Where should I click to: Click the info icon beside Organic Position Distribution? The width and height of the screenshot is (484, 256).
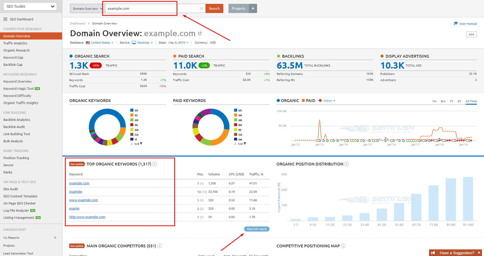[x=347, y=164]
